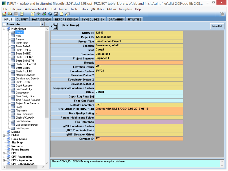Click the Project Title value field
This screenshot has height=171, width=228.
click(139, 41)
